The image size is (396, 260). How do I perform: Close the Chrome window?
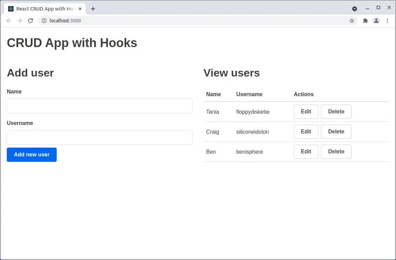tap(389, 8)
